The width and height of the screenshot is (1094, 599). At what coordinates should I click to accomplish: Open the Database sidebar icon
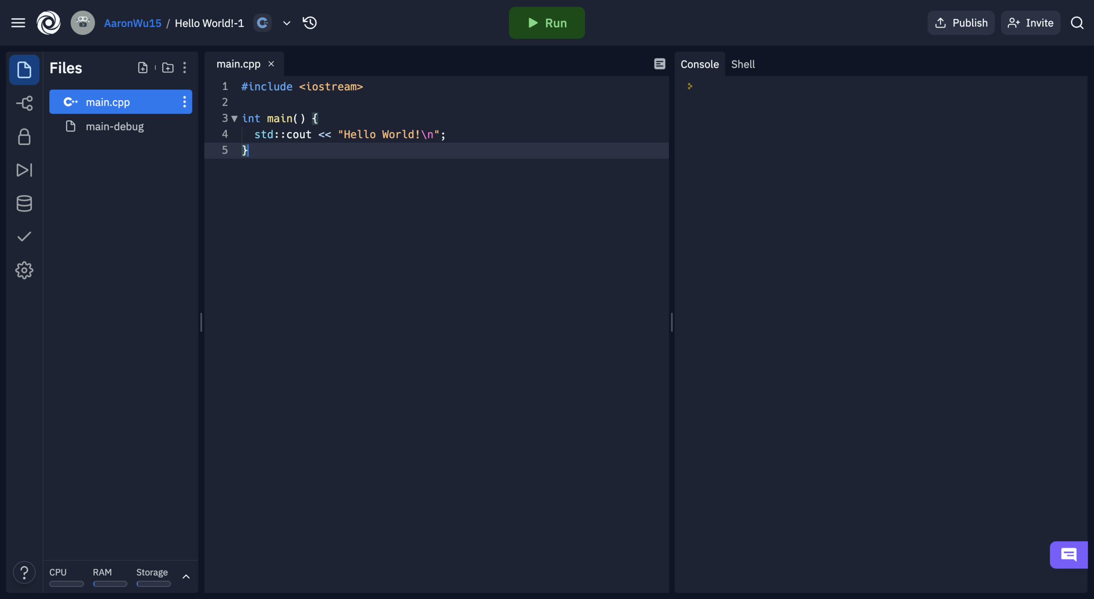pyautogui.click(x=24, y=203)
